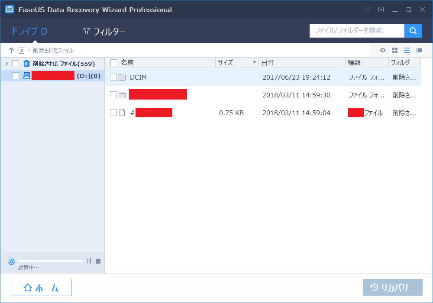
Task: Click the blue search magnifier button
Action: (x=413, y=31)
